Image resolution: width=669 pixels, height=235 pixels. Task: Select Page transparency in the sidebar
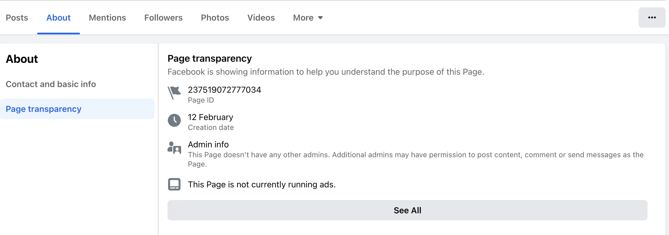[77, 109]
